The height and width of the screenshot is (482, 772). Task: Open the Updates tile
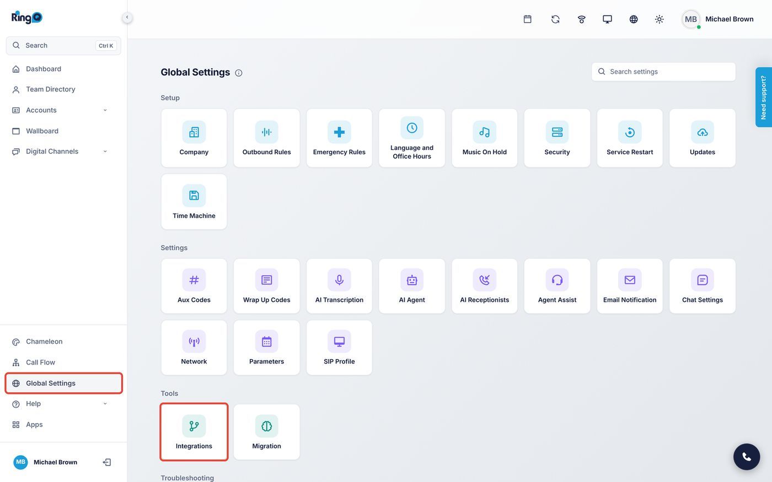(703, 138)
